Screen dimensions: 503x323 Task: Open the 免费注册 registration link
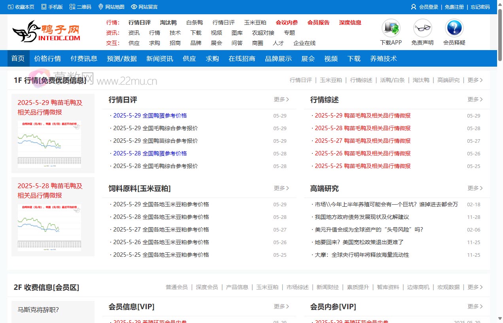[x=454, y=6]
